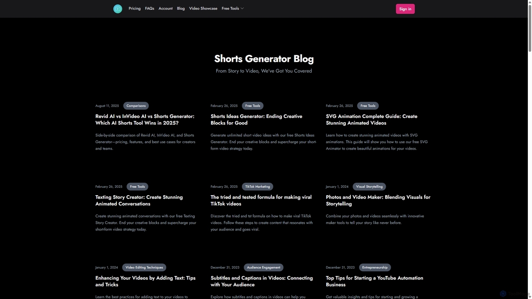Open the Account menu item
Viewport: 532px width, 299px height.
point(165,8)
